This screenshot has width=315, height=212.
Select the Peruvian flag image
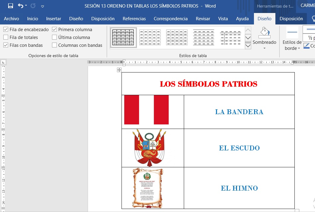146,110
